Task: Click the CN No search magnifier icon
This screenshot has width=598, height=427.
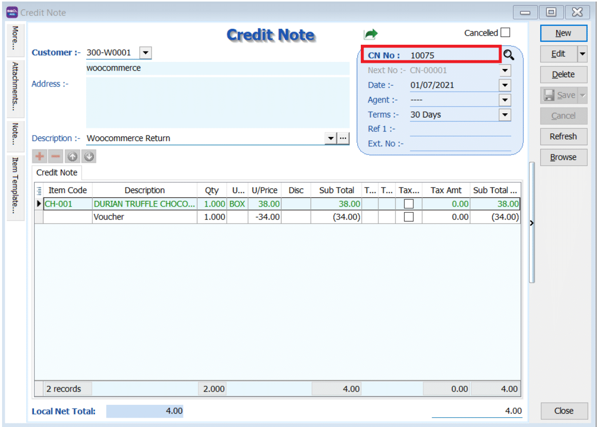Action: tap(509, 55)
